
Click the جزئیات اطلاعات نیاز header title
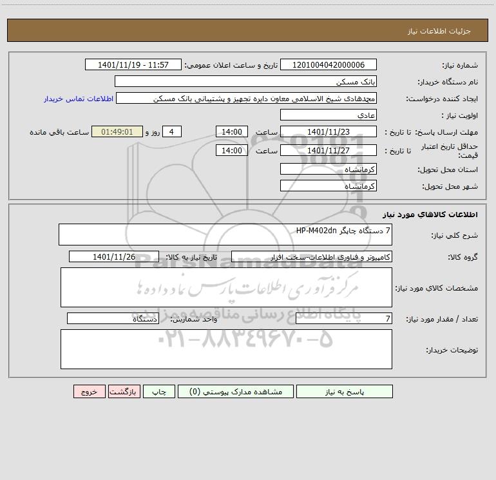tap(439, 31)
